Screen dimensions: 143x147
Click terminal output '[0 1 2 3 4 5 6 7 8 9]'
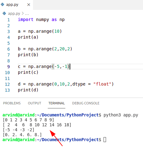click(x=28, y=120)
